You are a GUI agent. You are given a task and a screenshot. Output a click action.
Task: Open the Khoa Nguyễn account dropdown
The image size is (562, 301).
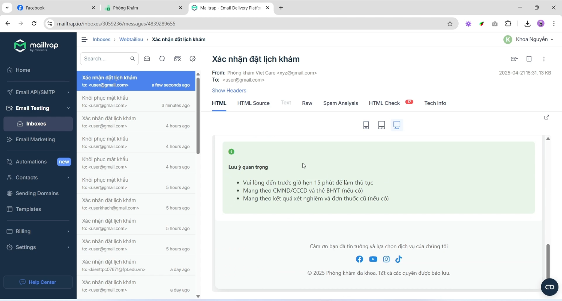coord(529,39)
